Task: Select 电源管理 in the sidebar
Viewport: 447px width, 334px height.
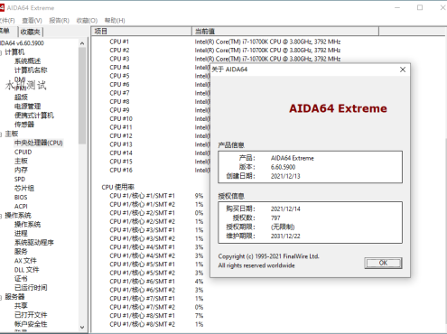Action: (27, 107)
